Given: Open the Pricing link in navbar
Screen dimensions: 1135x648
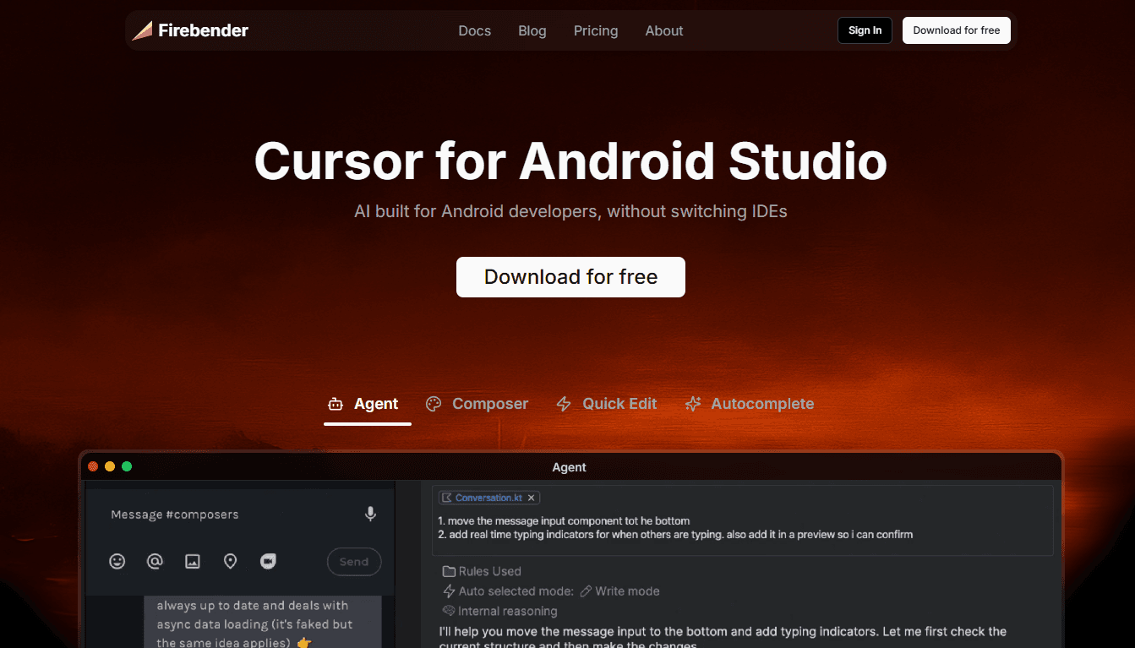Looking at the screenshot, I should [595, 30].
